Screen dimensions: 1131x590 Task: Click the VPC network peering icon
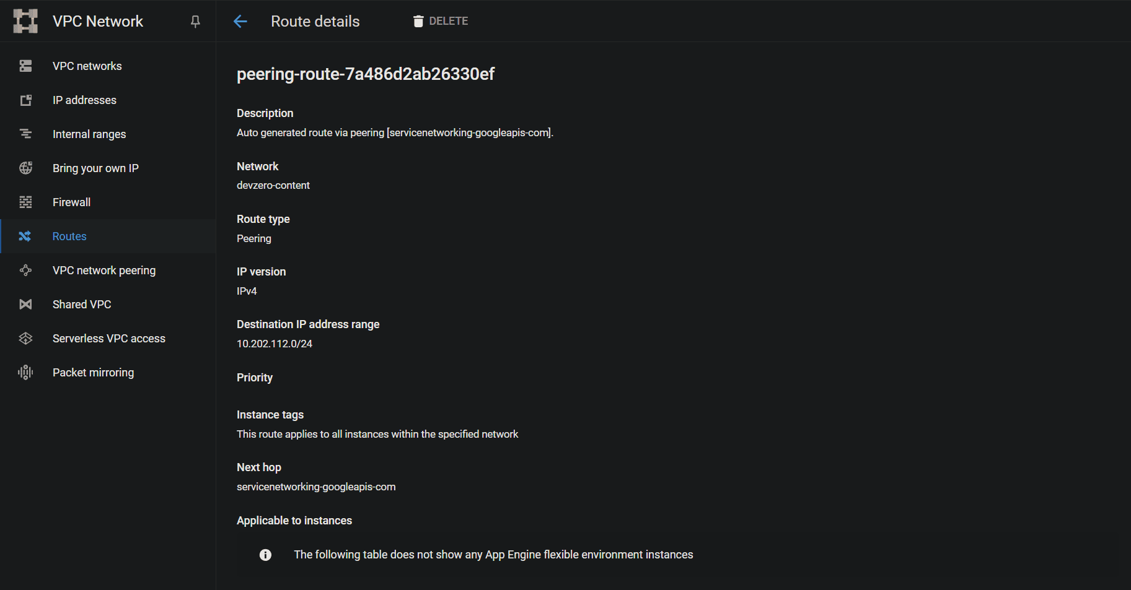25,271
